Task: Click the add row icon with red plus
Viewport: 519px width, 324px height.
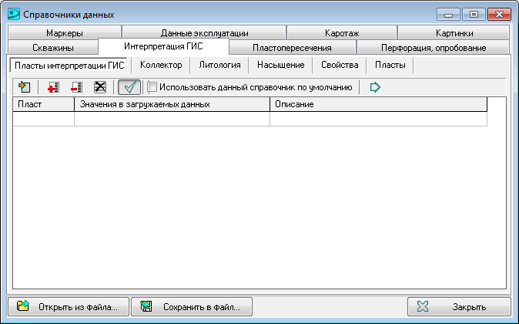Action: click(53, 87)
